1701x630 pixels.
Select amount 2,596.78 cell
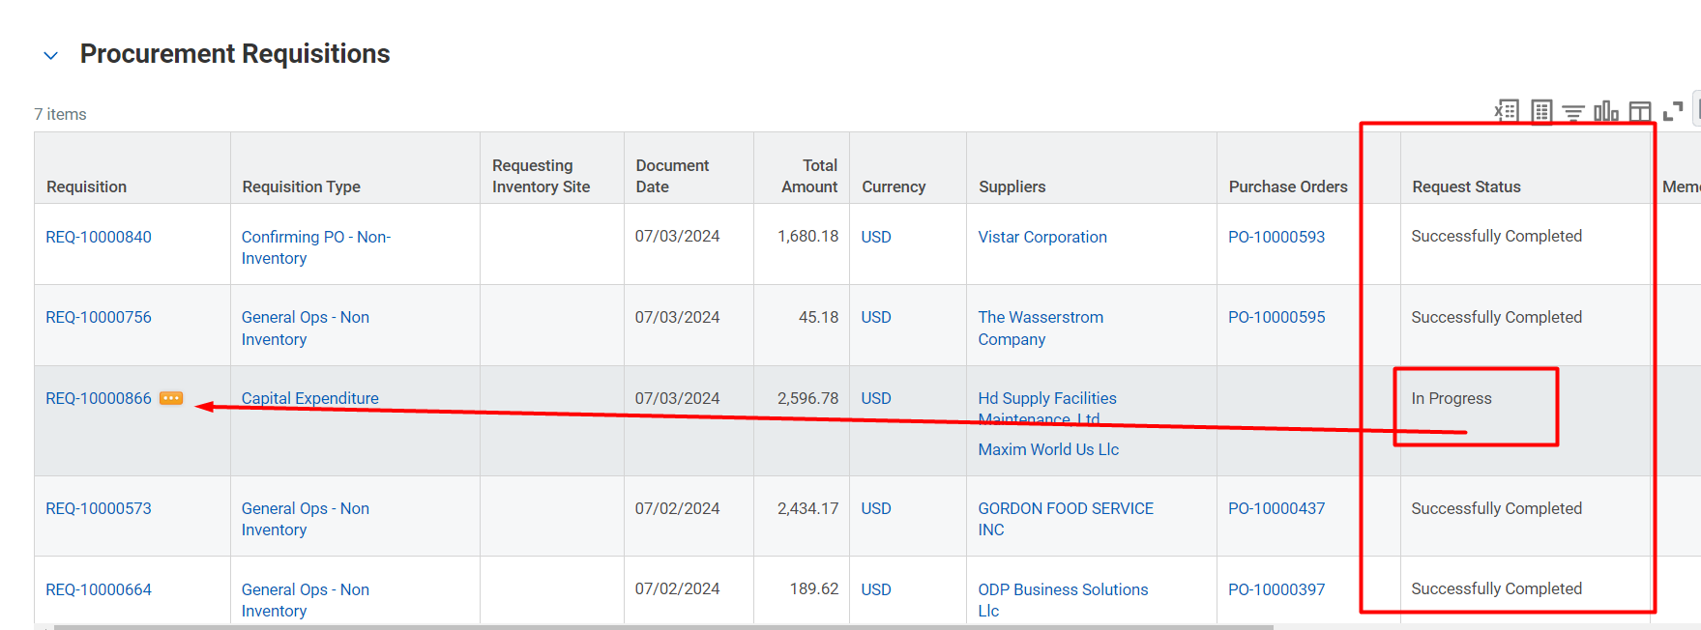pos(808,398)
